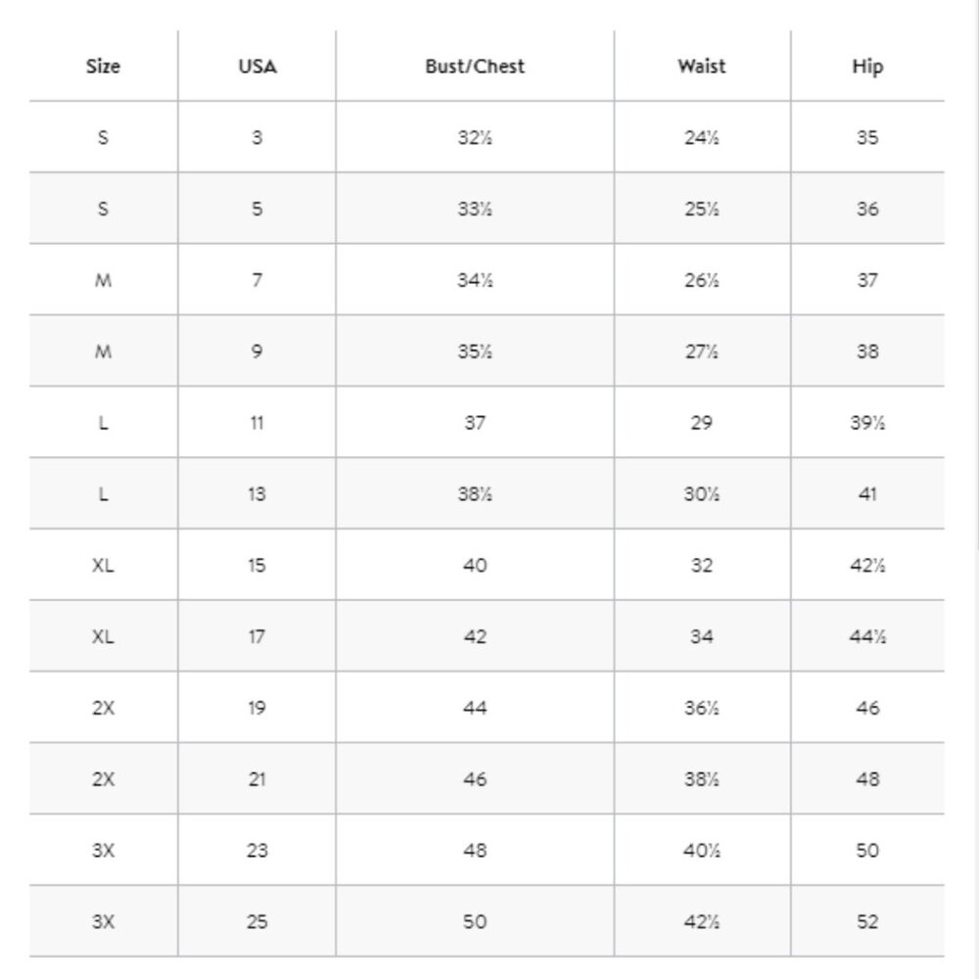Select the USA column header
This screenshot has width=979, height=979.
(x=257, y=67)
